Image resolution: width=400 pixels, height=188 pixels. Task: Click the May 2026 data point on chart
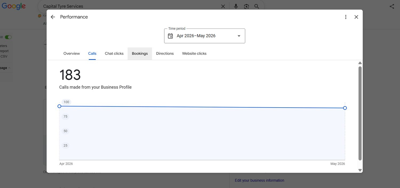coord(345,108)
